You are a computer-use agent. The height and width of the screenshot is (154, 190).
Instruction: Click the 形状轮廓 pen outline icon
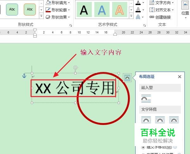pos(48,10)
